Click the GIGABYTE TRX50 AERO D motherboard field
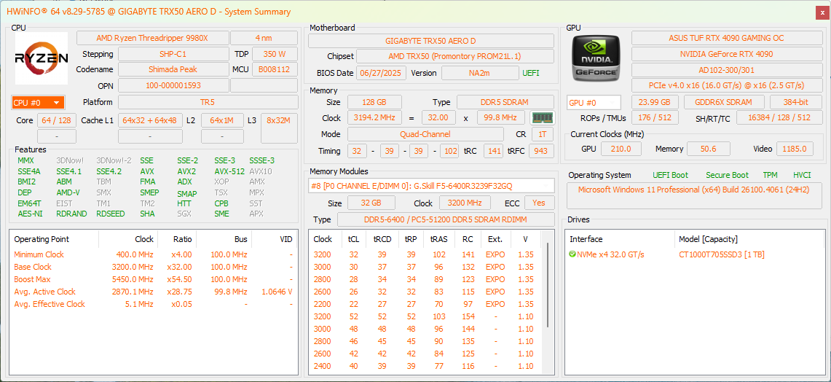831x382 pixels. point(431,41)
